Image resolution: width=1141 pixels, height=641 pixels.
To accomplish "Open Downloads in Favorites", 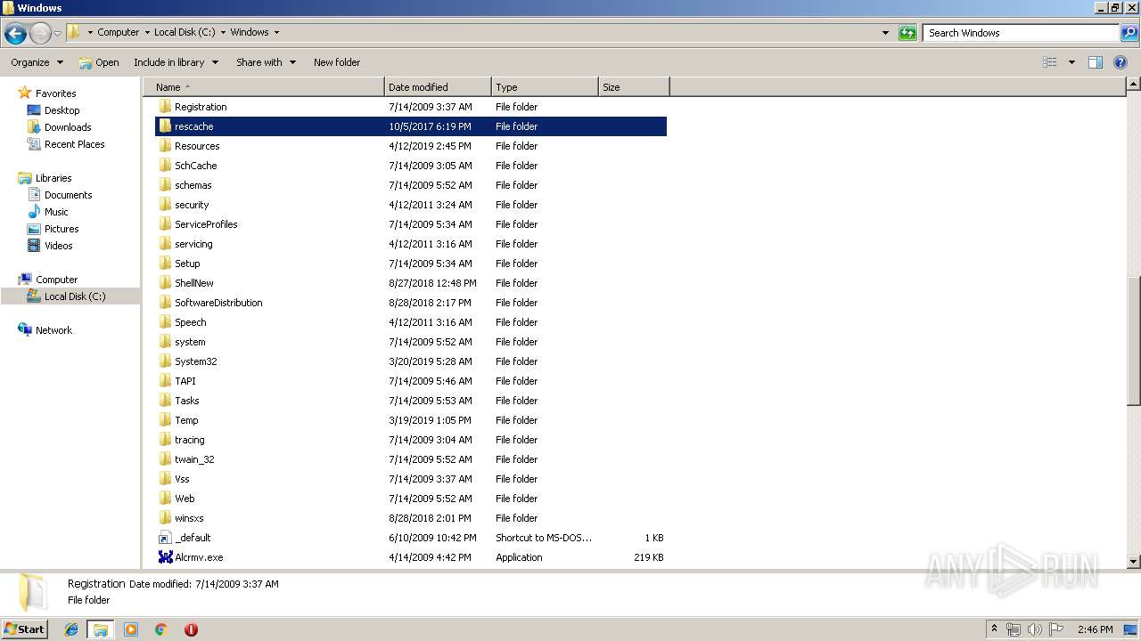I will [68, 127].
